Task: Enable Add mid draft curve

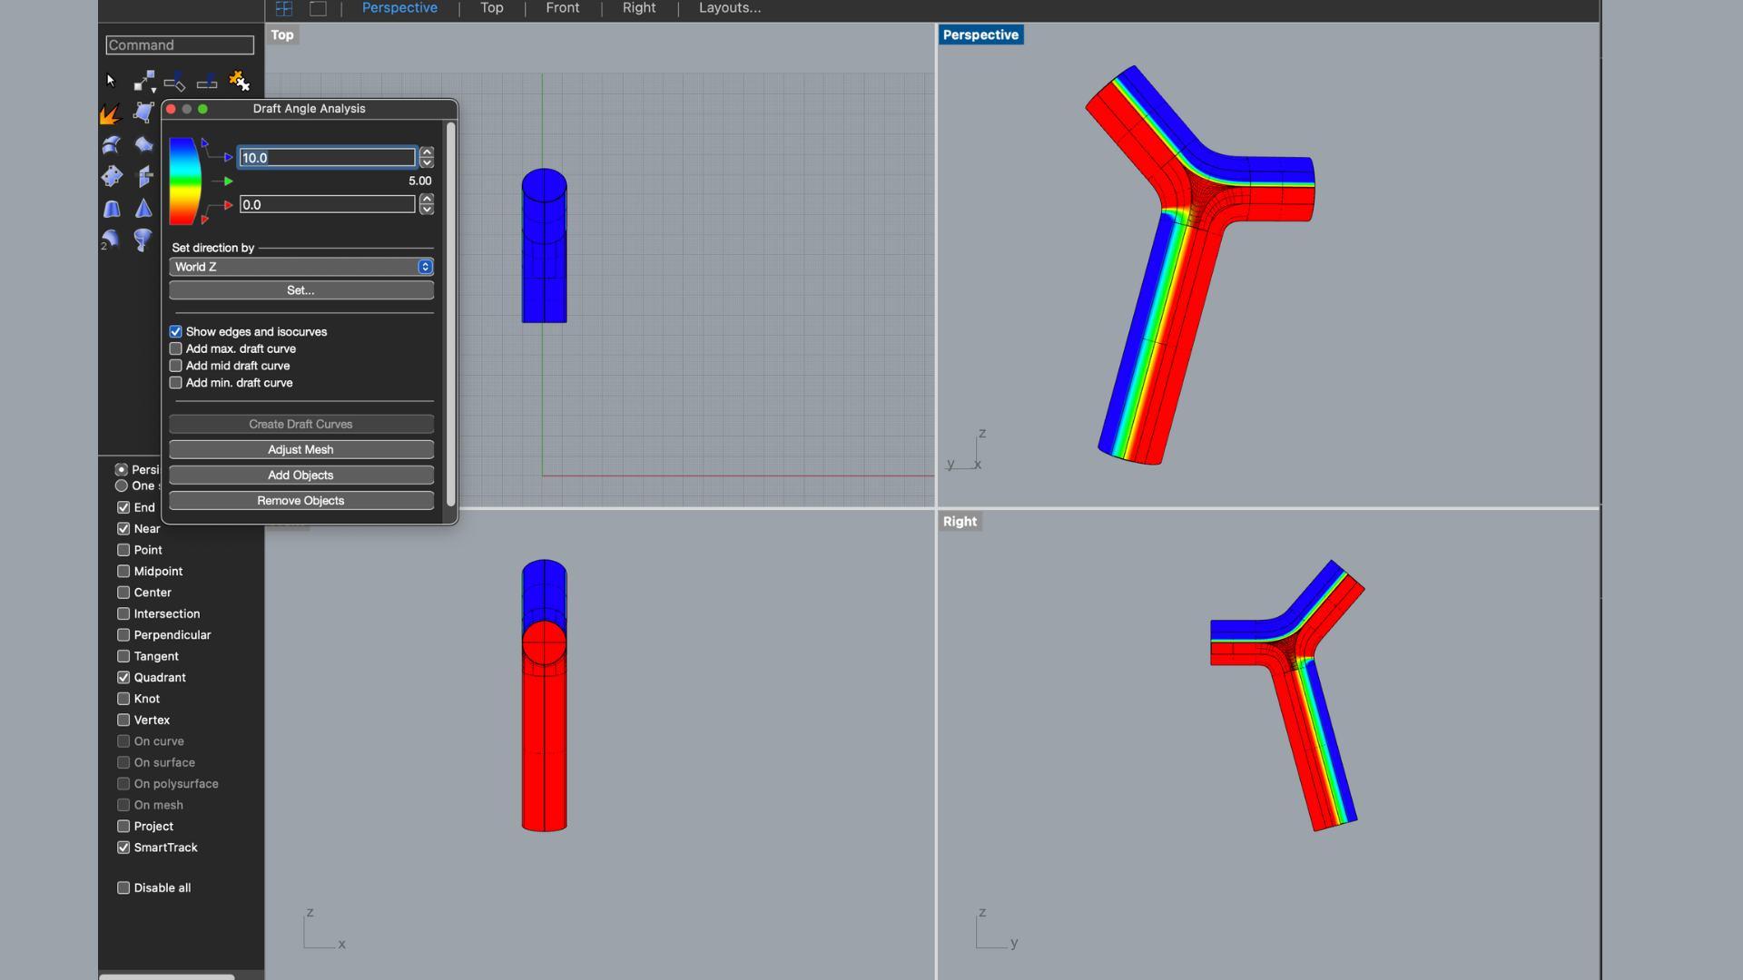Action: tap(176, 366)
